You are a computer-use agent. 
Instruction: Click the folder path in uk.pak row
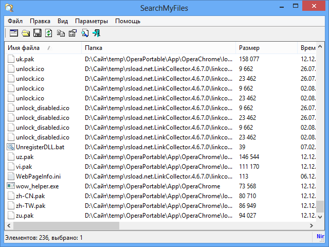coord(159,59)
